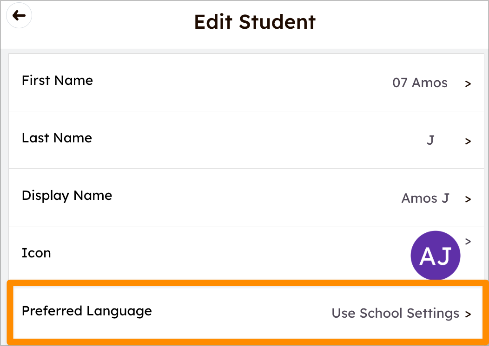489x346 pixels.
Task: Click empty middle area of Last Name row
Action: [x=232, y=140]
